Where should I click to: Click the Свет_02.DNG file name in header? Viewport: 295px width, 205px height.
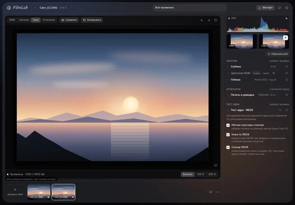point(48,8)
